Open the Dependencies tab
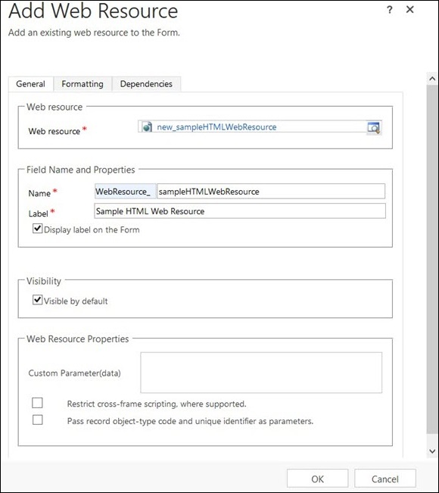 point(146,84)
